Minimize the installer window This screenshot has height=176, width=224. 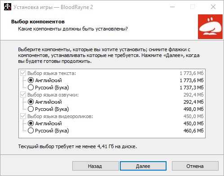(x=172, y=7)
